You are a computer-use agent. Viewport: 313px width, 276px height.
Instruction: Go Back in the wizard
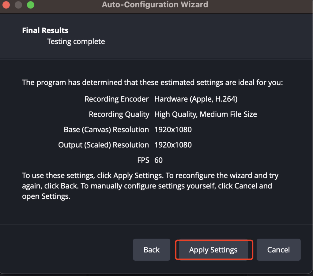(x=151, y=250)
